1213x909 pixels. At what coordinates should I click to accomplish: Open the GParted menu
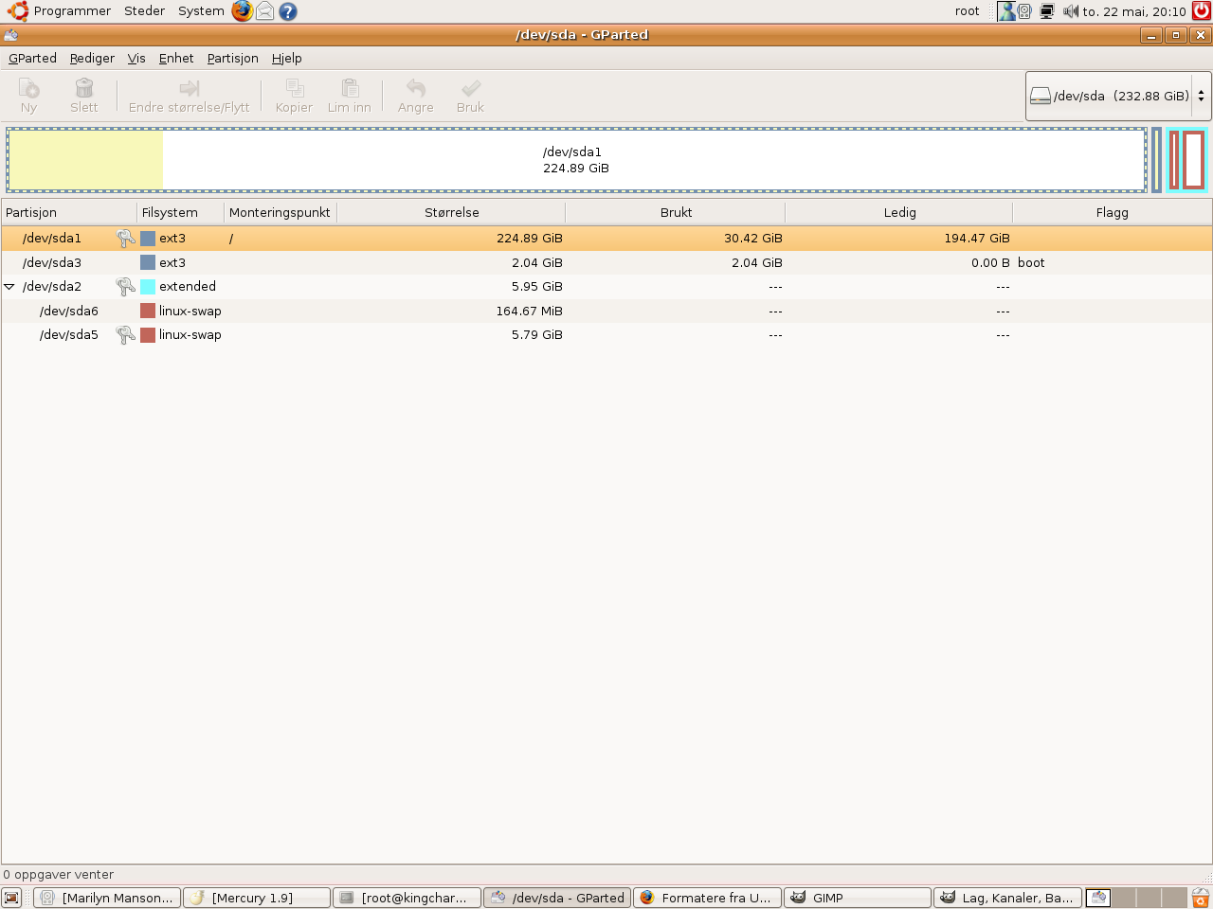(33, 58)
